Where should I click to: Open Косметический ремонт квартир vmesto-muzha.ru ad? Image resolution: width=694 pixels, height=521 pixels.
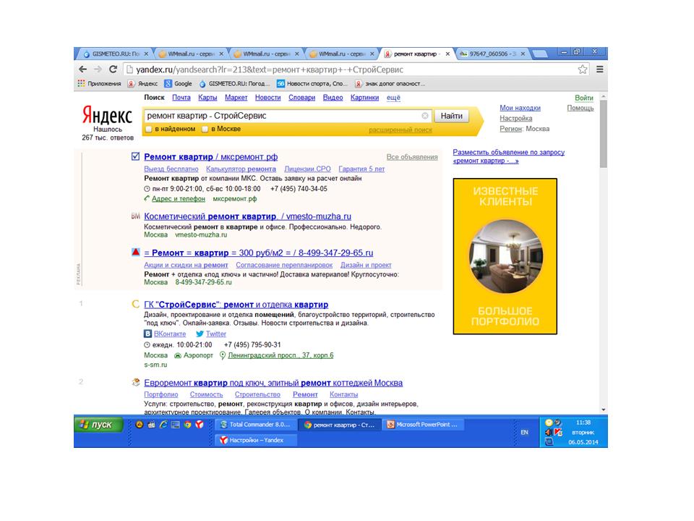[247, 216]
